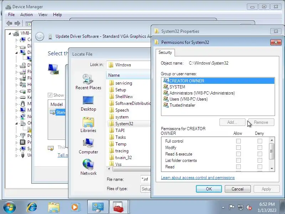This screenshot has width=285, height=214.
Task: Open the Action menu in Device Manager
Action: point(26,15)
